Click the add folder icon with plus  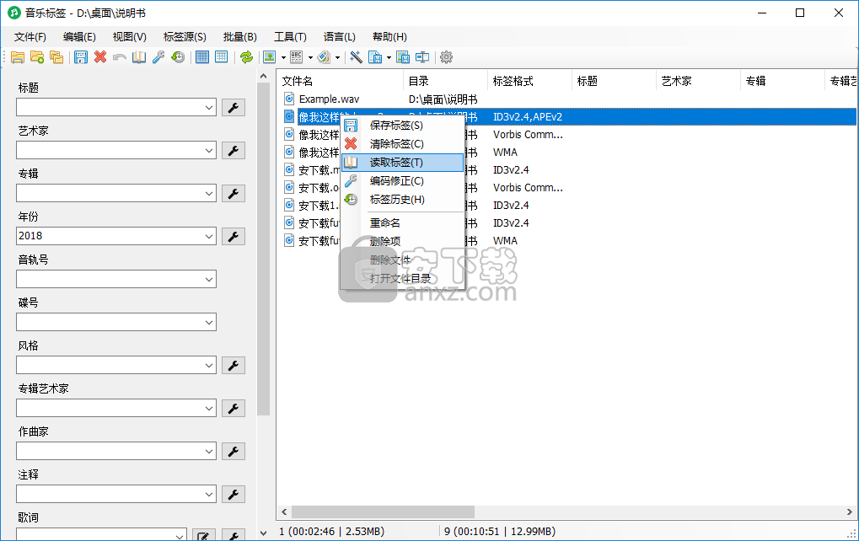point(37,57)
